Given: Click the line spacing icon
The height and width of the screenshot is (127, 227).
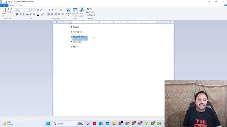Looking at the screenshot, I should tap(61, 10).
